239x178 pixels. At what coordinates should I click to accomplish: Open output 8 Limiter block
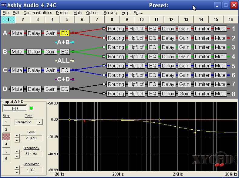tap(202, 94)
